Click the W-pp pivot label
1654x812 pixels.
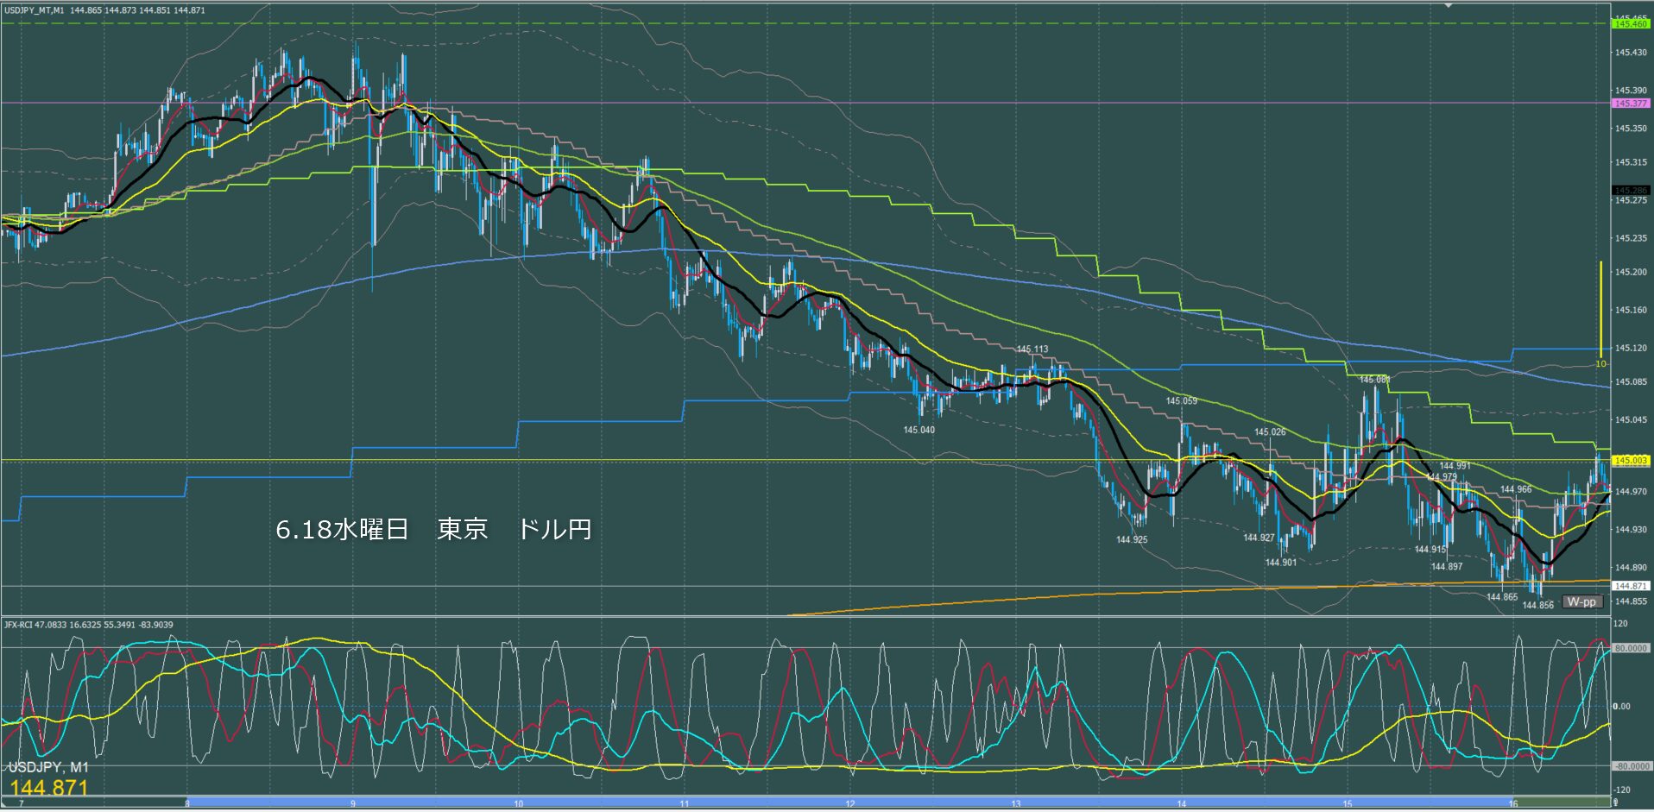pyautogui.click(x=1581, y=601)
